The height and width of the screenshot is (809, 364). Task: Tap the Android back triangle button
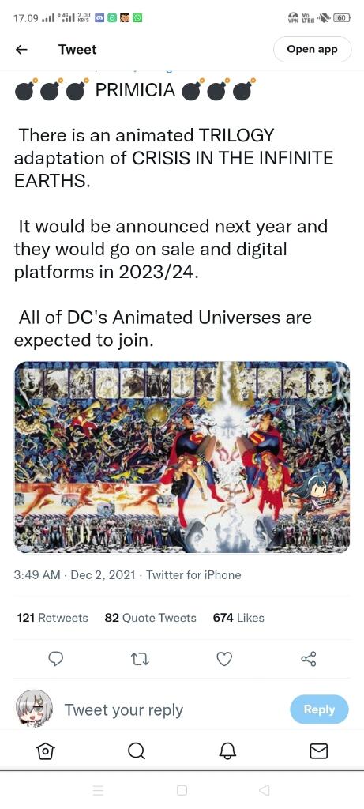(264, 790)
